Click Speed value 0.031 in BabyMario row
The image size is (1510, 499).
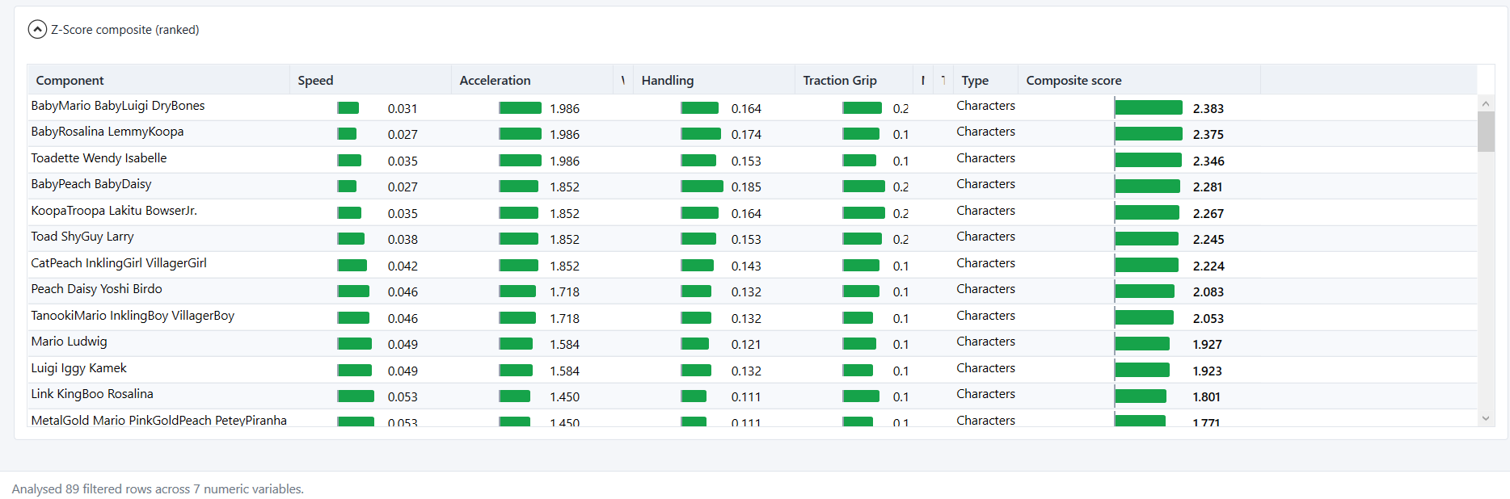[403, 108]
